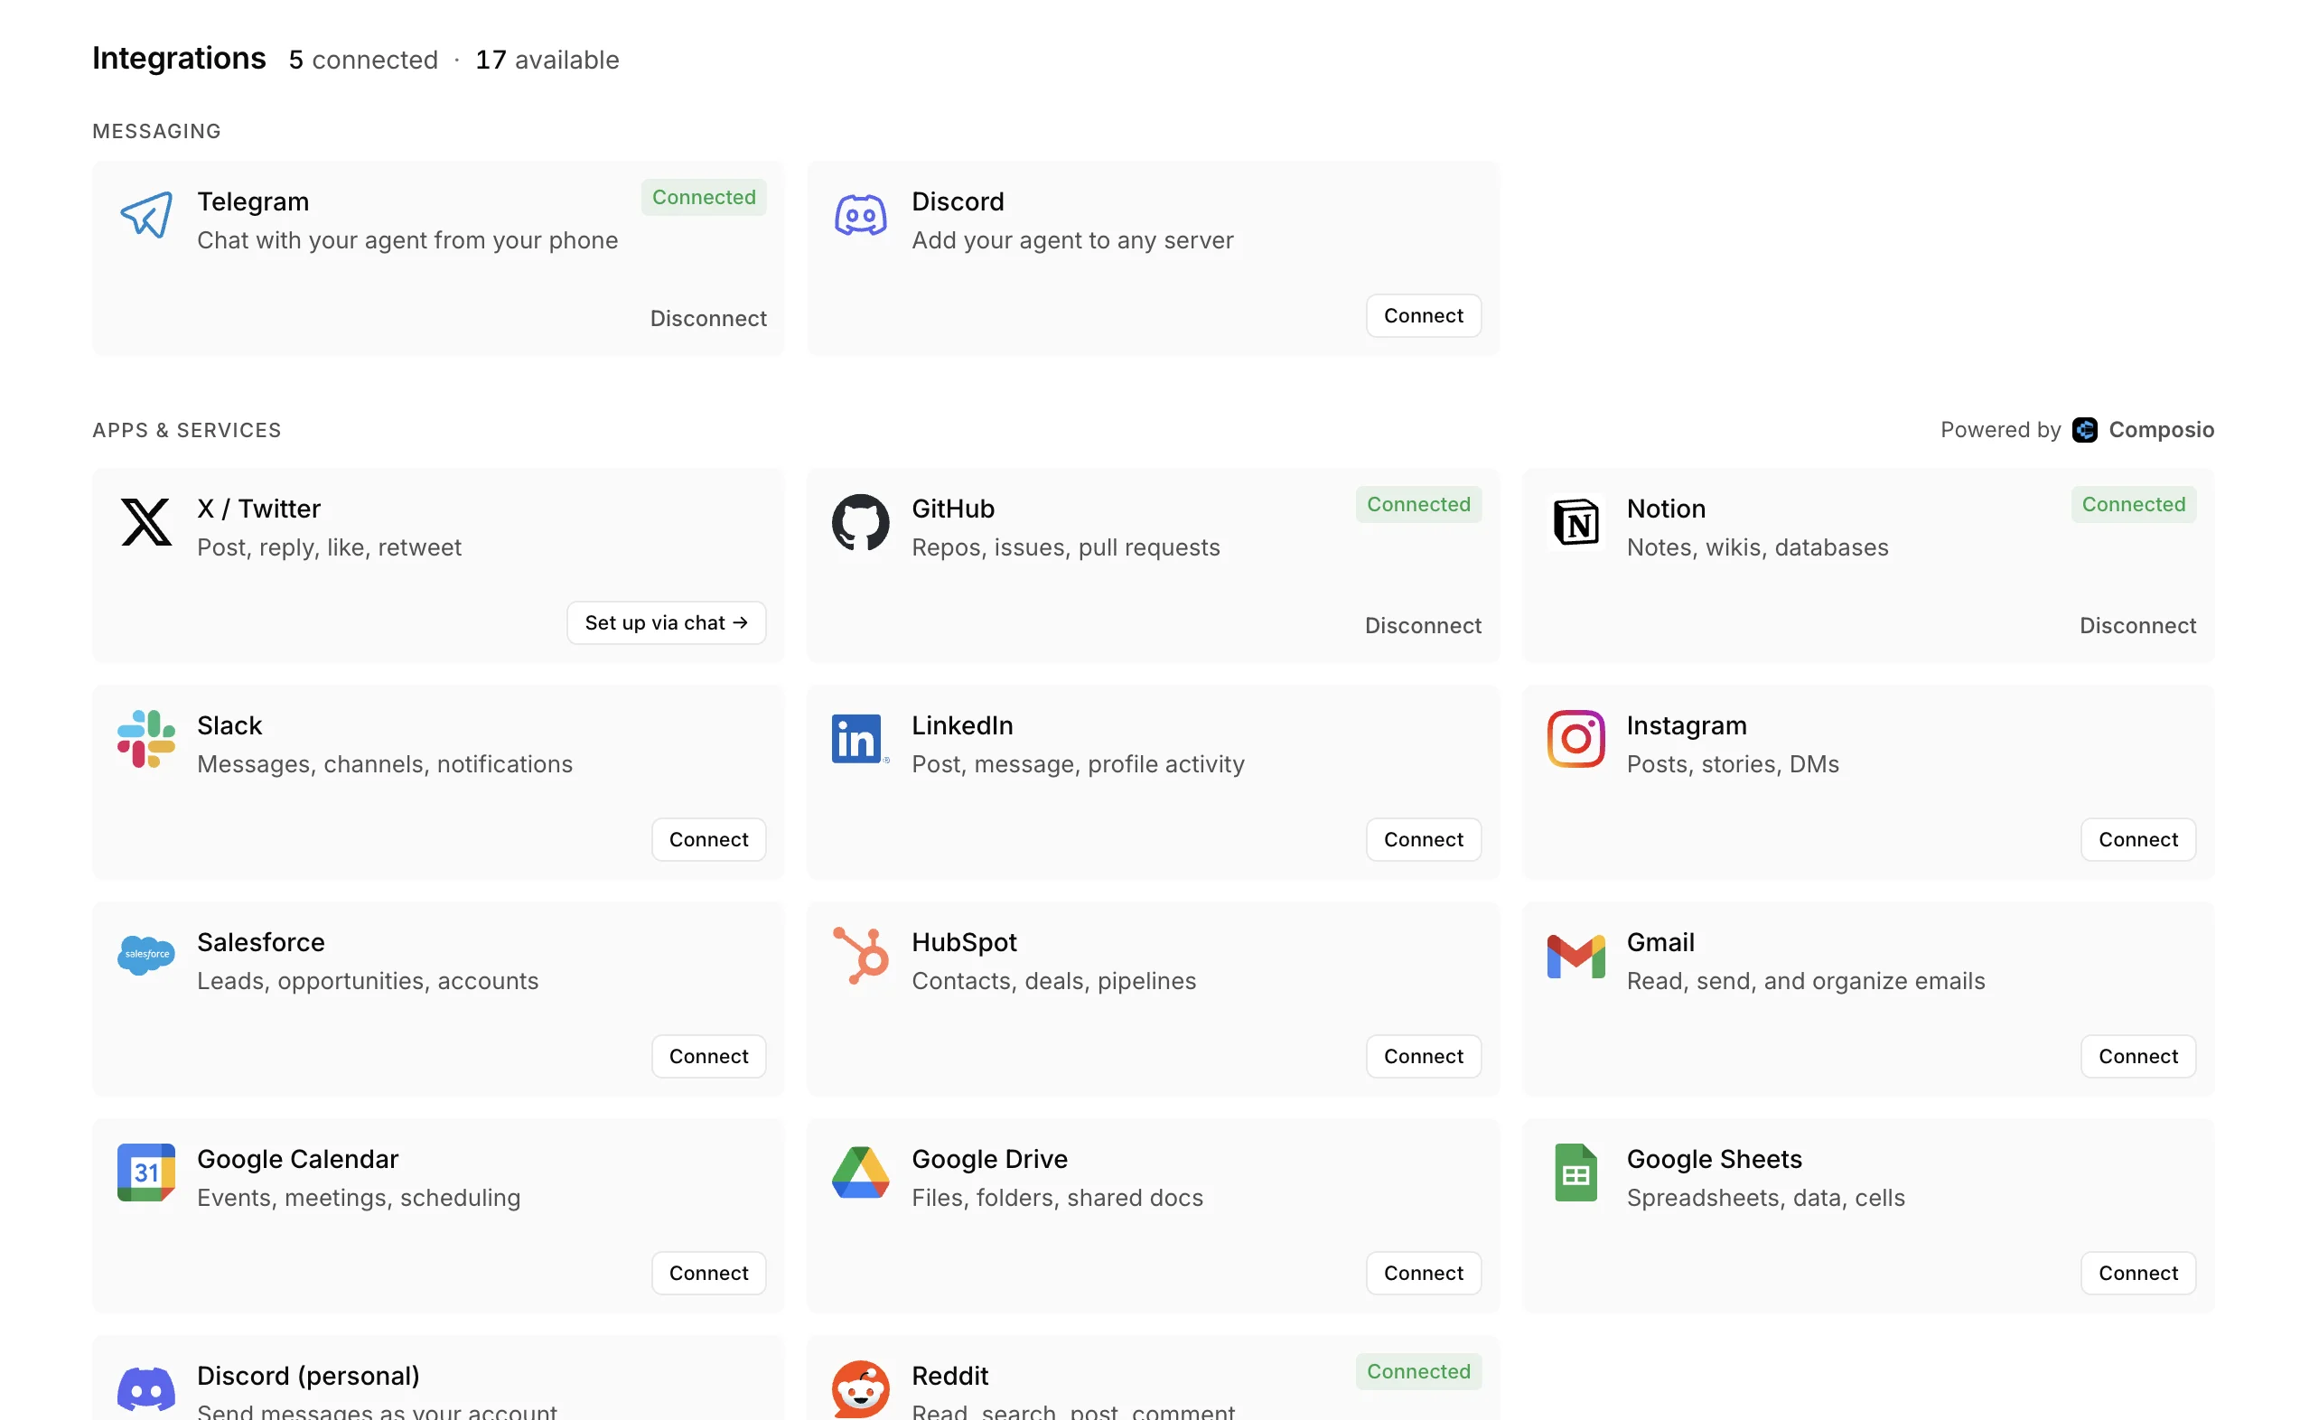Disconnect the Telegram integration

click(708, 318)
